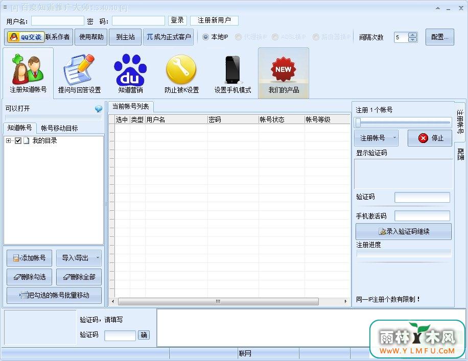Click 删除全部 to delete all accounts
468x361 pixels.
[79, 277]
